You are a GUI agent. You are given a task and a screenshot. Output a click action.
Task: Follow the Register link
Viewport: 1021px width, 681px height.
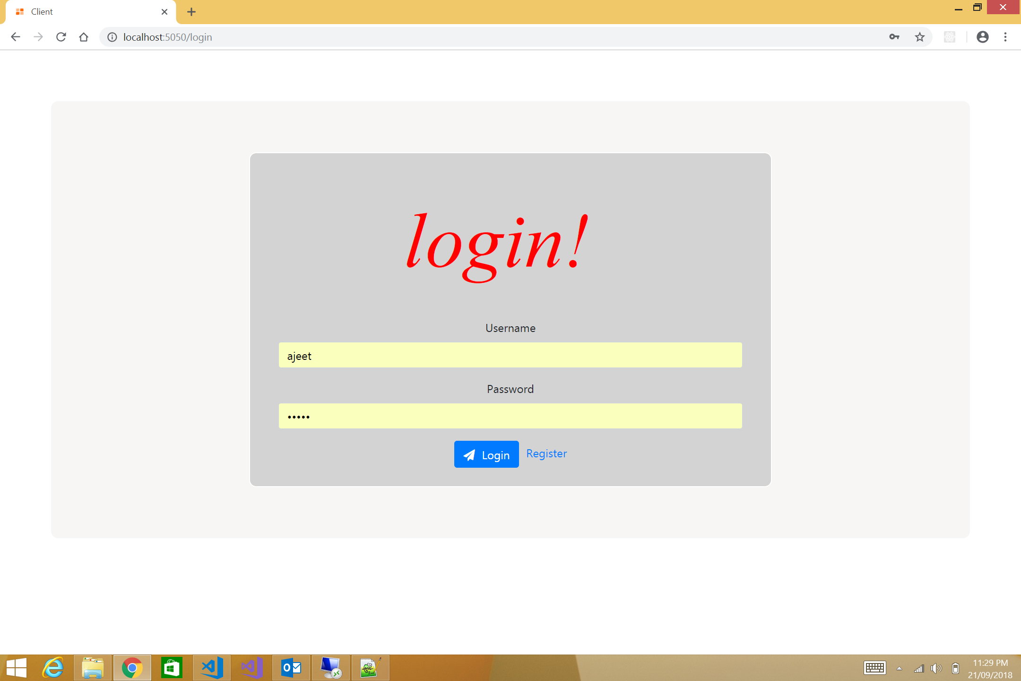(x=546, y=454)
